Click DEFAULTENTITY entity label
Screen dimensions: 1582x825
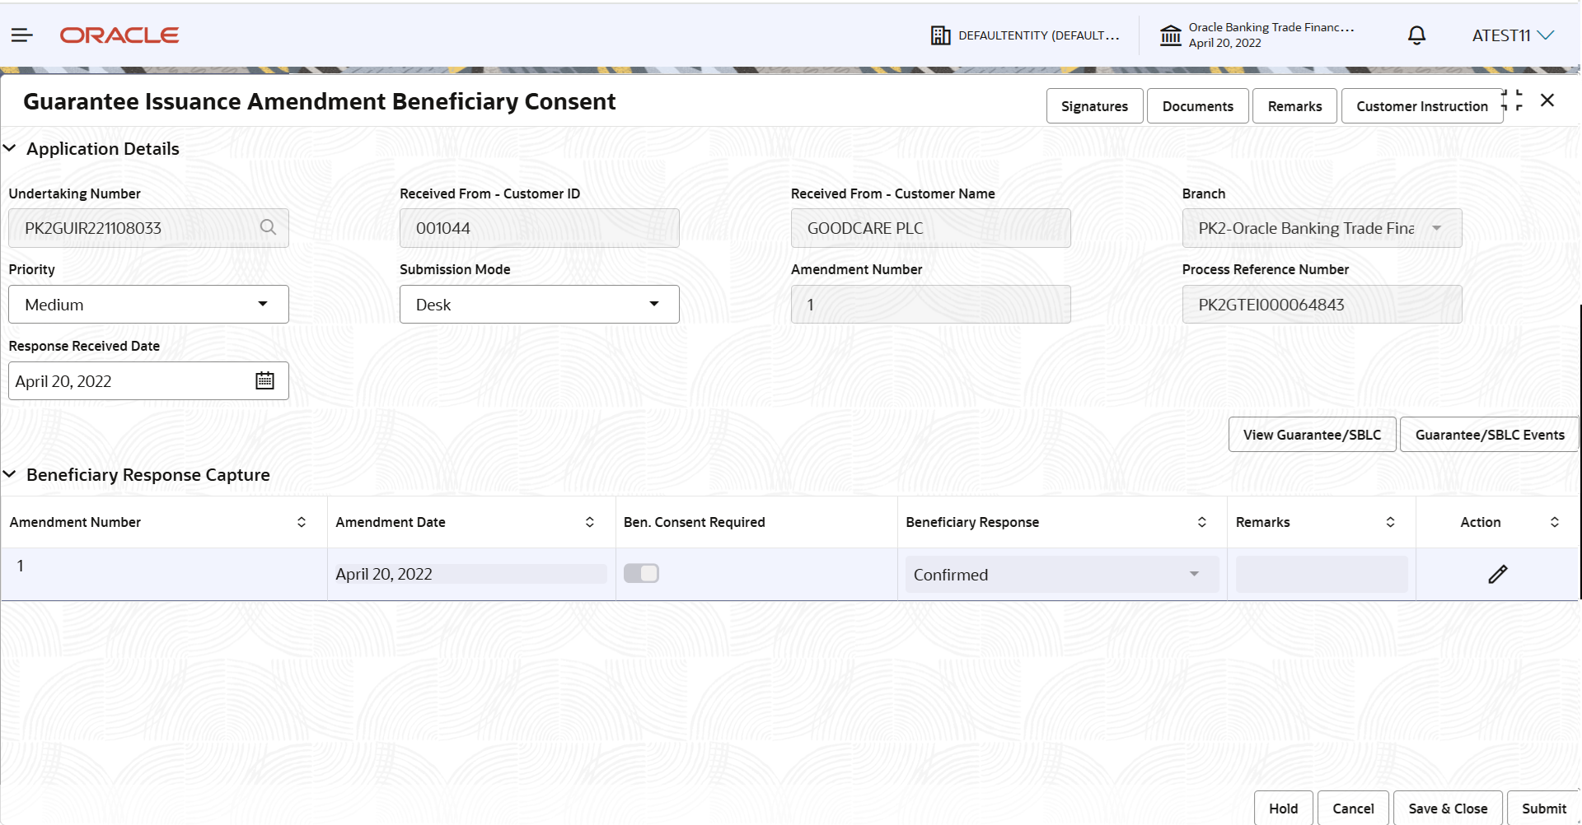click(x=1039, y=35)
